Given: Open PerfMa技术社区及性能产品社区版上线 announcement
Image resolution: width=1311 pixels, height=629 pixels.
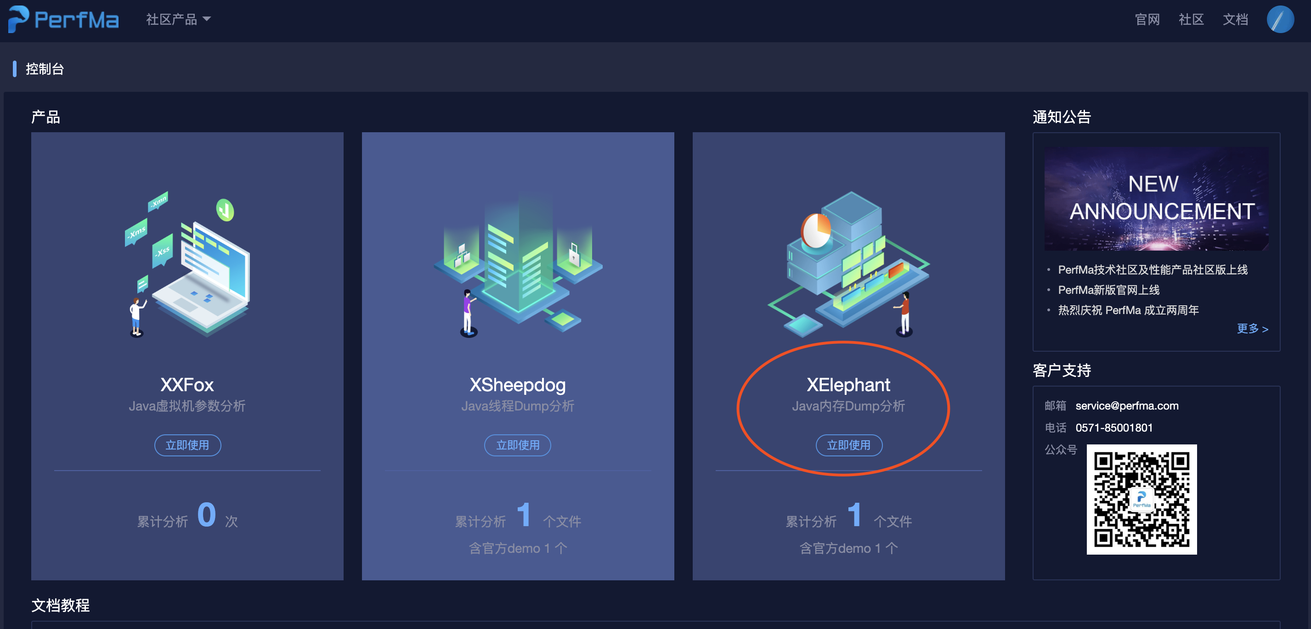Looking at the screenshot, I should pos(1153,270).
